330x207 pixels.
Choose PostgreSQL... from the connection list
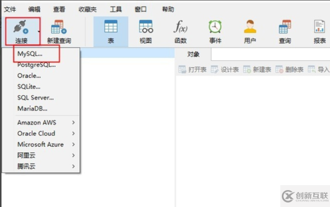pos(37,65)
